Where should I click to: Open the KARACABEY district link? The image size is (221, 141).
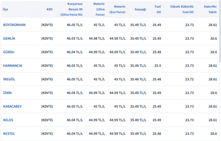12,106
